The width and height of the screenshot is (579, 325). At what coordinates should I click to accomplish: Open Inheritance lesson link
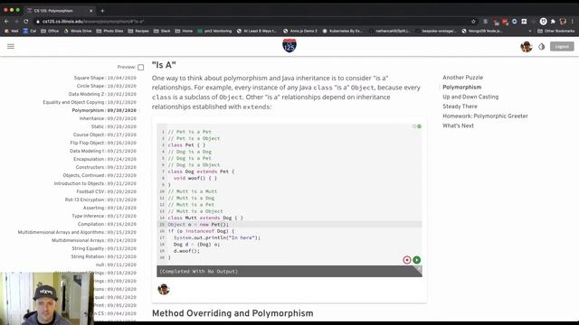108,118
